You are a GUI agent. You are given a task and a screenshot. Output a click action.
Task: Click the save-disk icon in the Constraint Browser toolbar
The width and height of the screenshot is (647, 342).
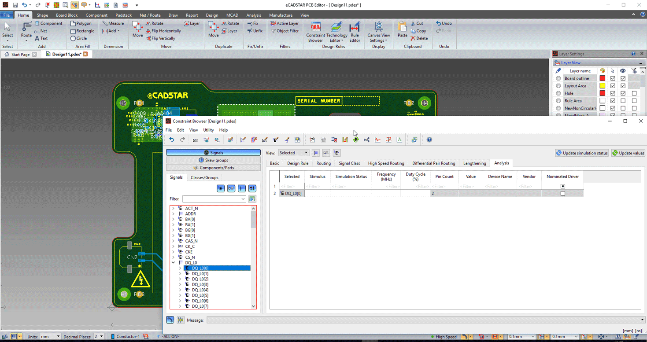(298, 140)
